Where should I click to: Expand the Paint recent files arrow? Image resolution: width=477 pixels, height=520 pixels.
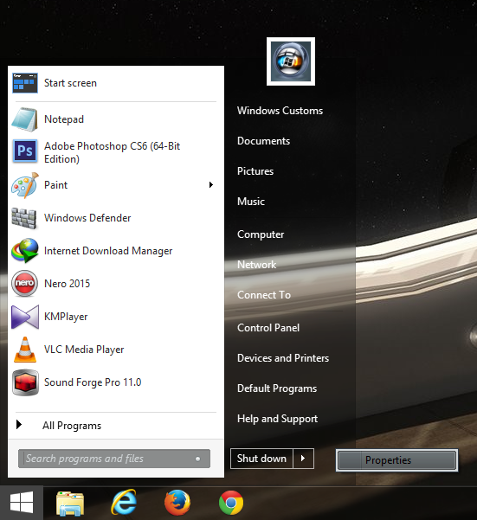click(x=211, y=184)
